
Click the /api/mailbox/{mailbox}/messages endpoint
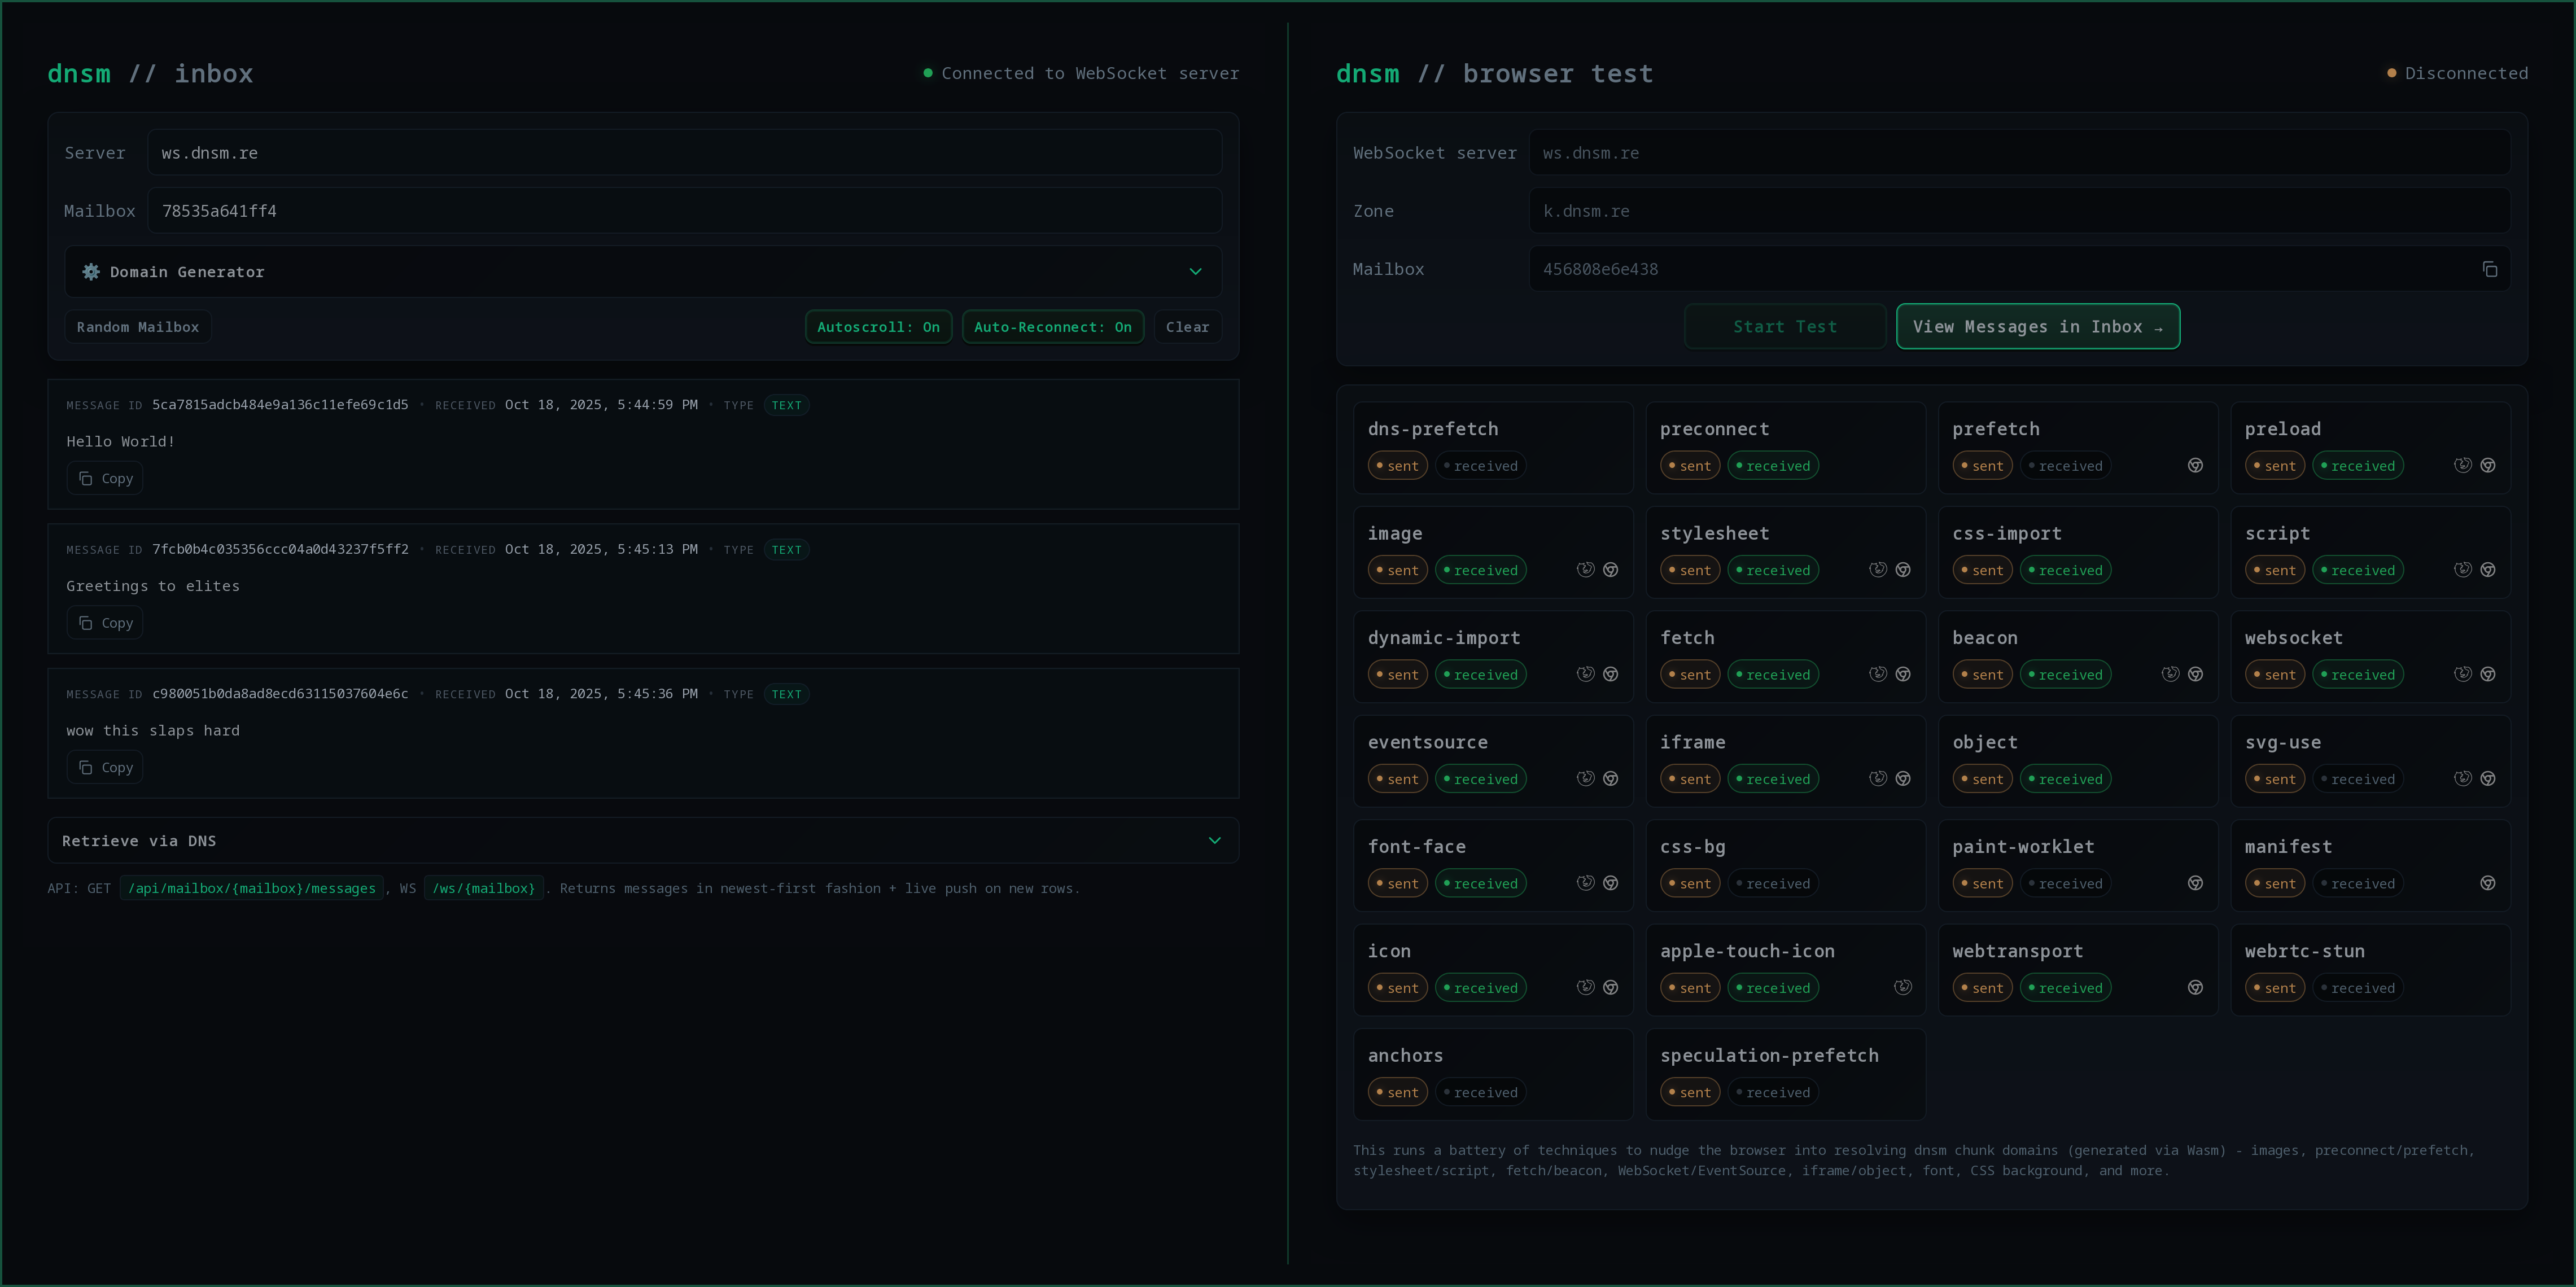tap(252, 888)
